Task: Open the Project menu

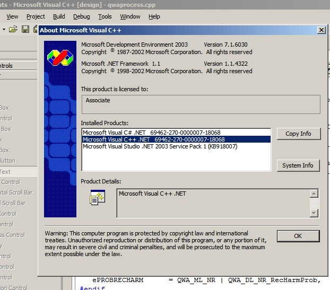Action: click(36, 16)
